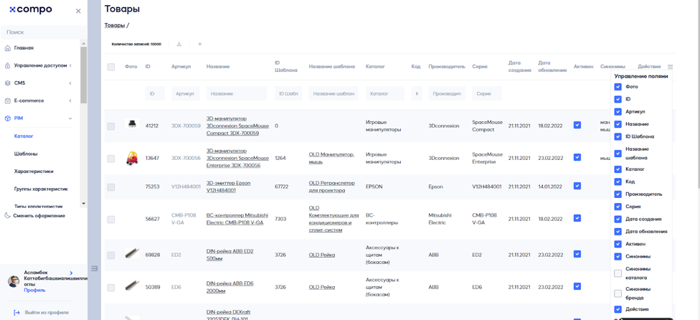Click the moon icon for Сменить оформление

click(x=7, y=215)
